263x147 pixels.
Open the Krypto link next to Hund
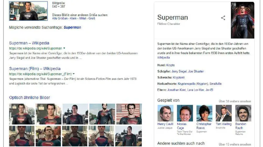tap(170, 65)
